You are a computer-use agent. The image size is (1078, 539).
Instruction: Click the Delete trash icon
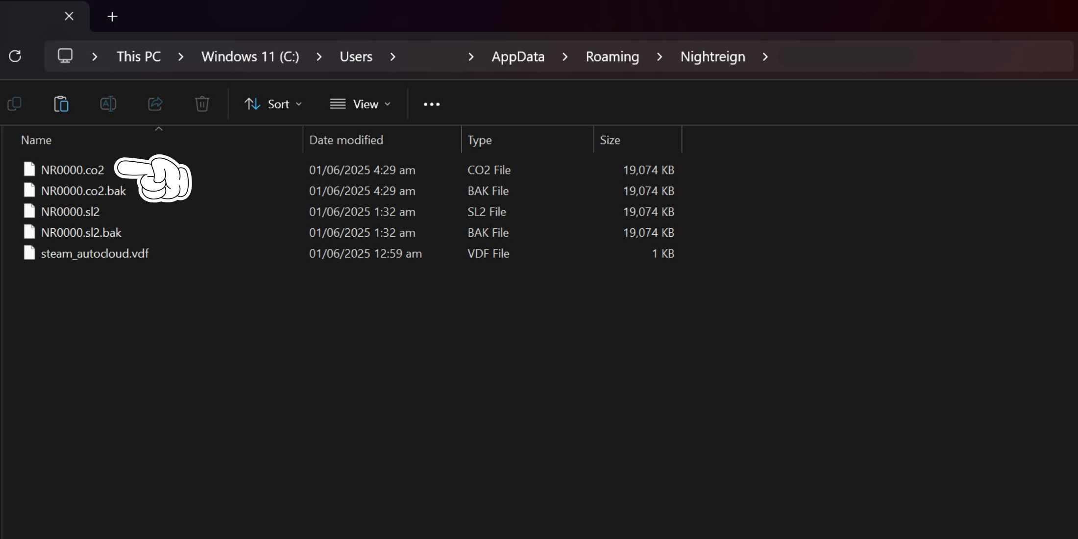[x=202, y=104]
